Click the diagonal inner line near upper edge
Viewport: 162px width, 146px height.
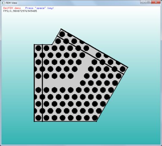coord(90,55)
